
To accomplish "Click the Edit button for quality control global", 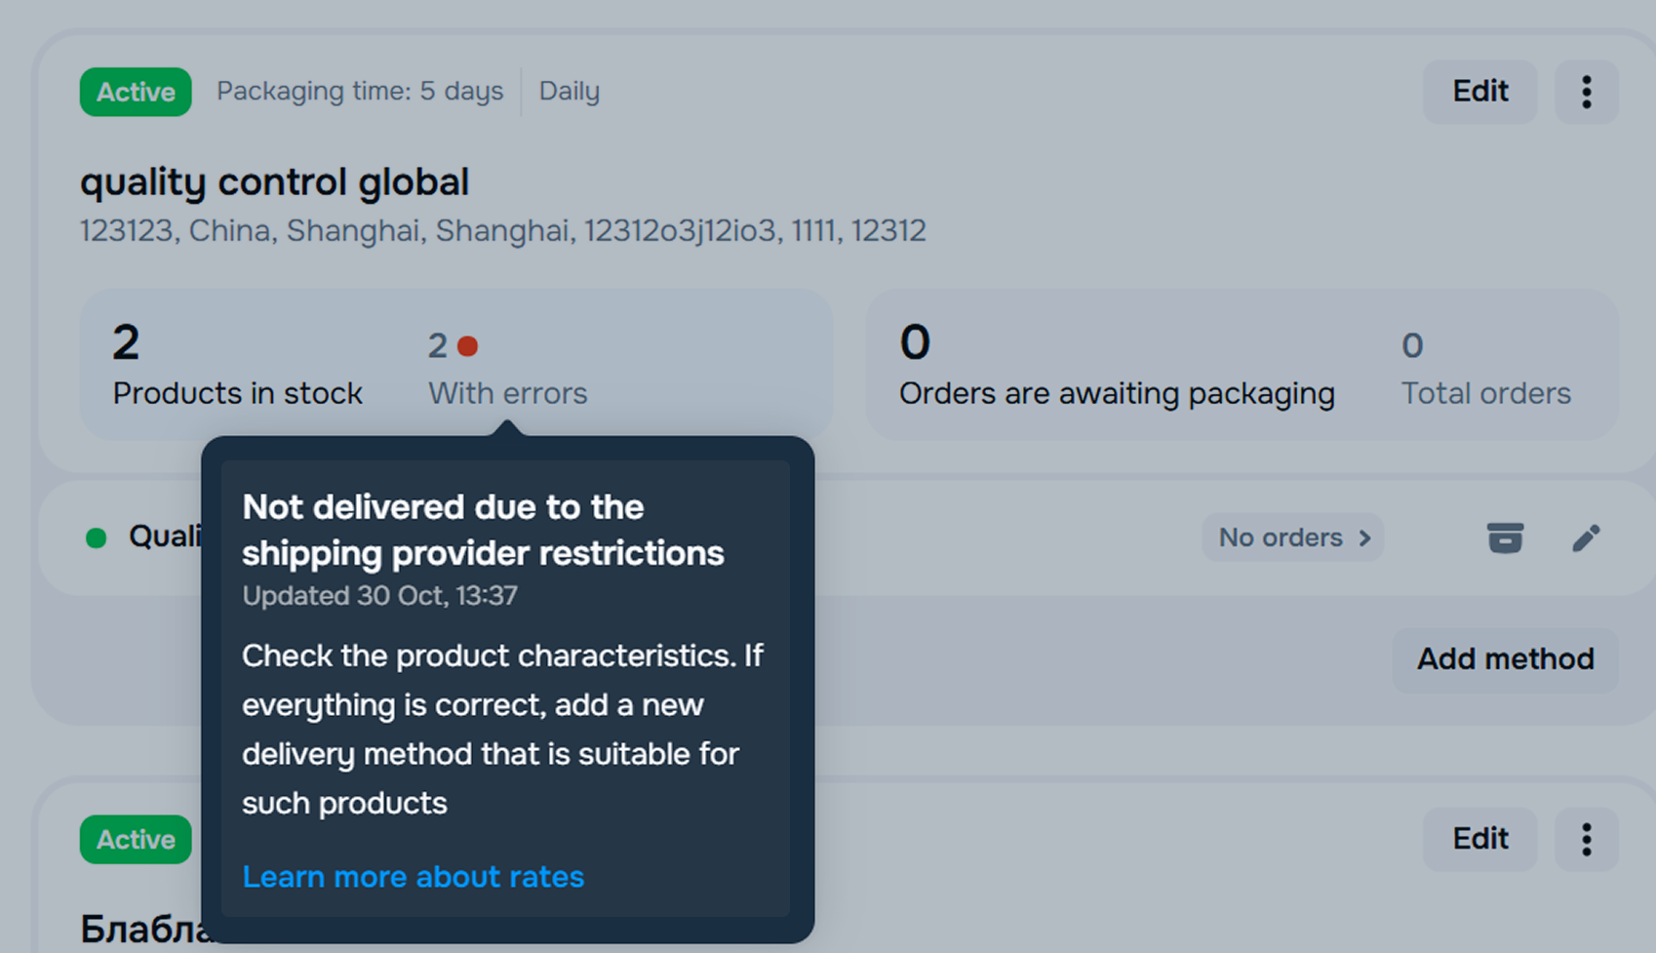I will pos(1479,92).
